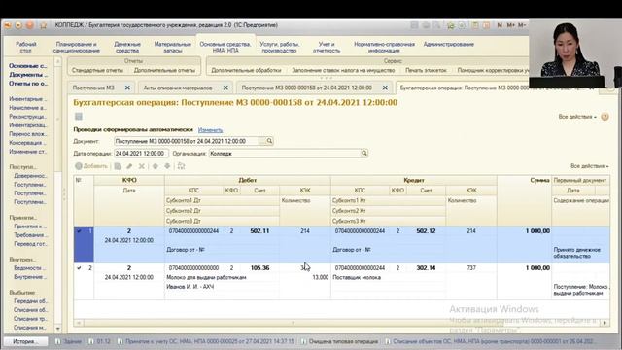Switch to the Поступление МЗ 0000-000158 tab
This screenshot has width=622, height=350.
[307, 87]
